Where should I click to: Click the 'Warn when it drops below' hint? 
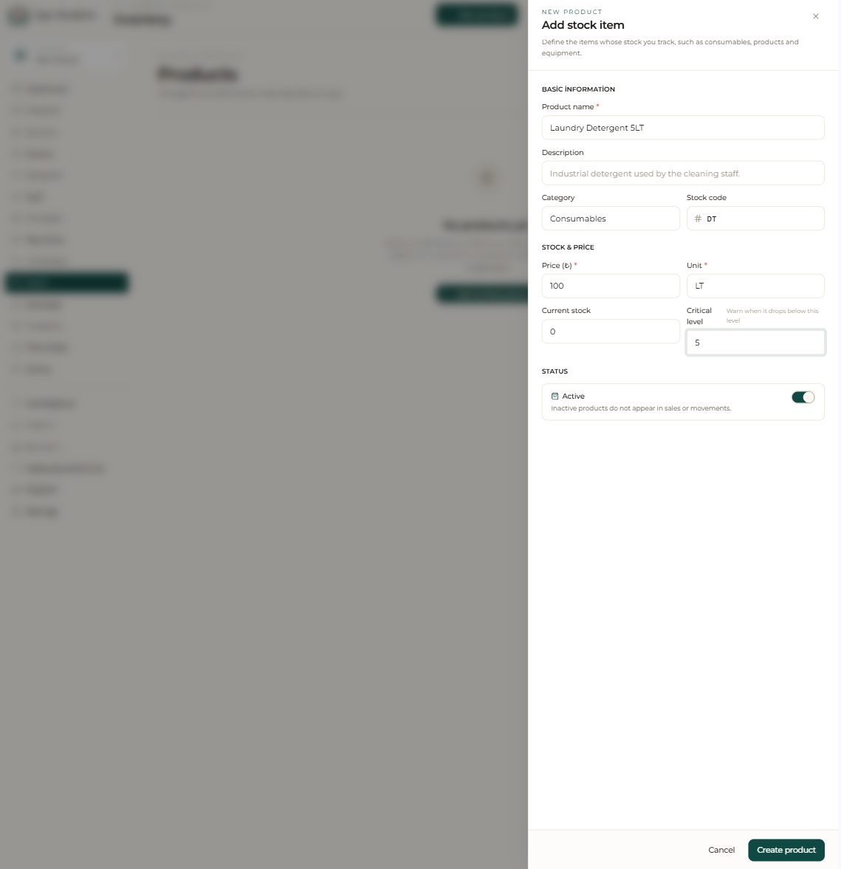click(x=772, y=315)
